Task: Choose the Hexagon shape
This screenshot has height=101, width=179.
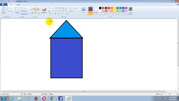Action: (58, 11)
